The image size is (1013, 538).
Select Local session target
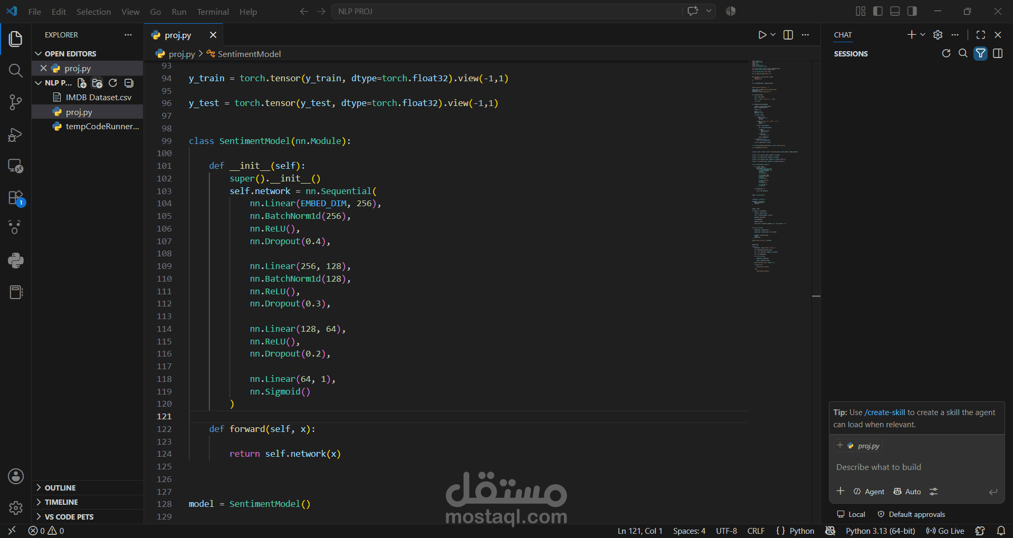coord(851,514)
